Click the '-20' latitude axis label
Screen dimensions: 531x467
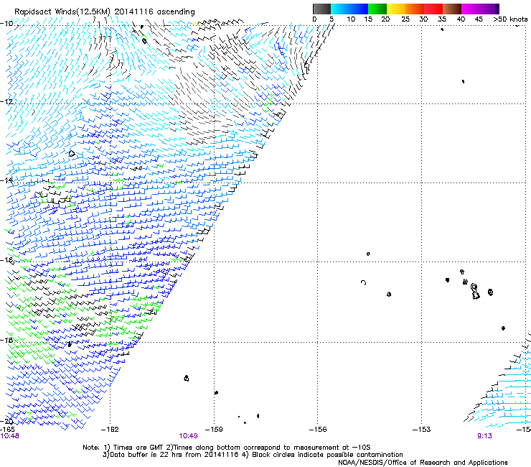[6, 421]
